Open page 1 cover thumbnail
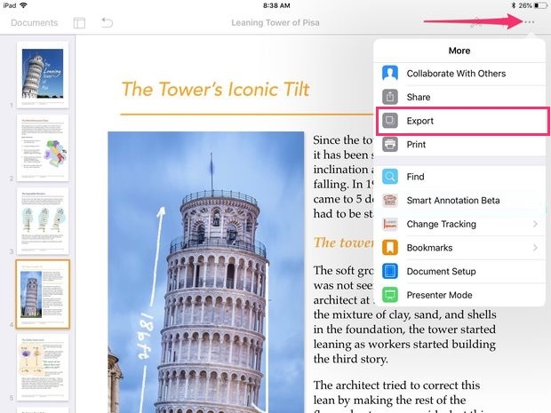551x413 pixels. (43, 75)
